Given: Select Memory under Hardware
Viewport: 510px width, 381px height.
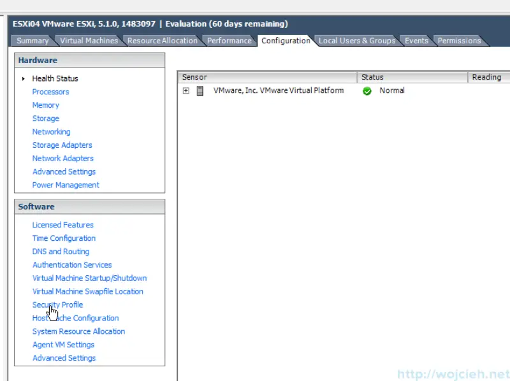Looking at the screenshot, I should (45, 104).
